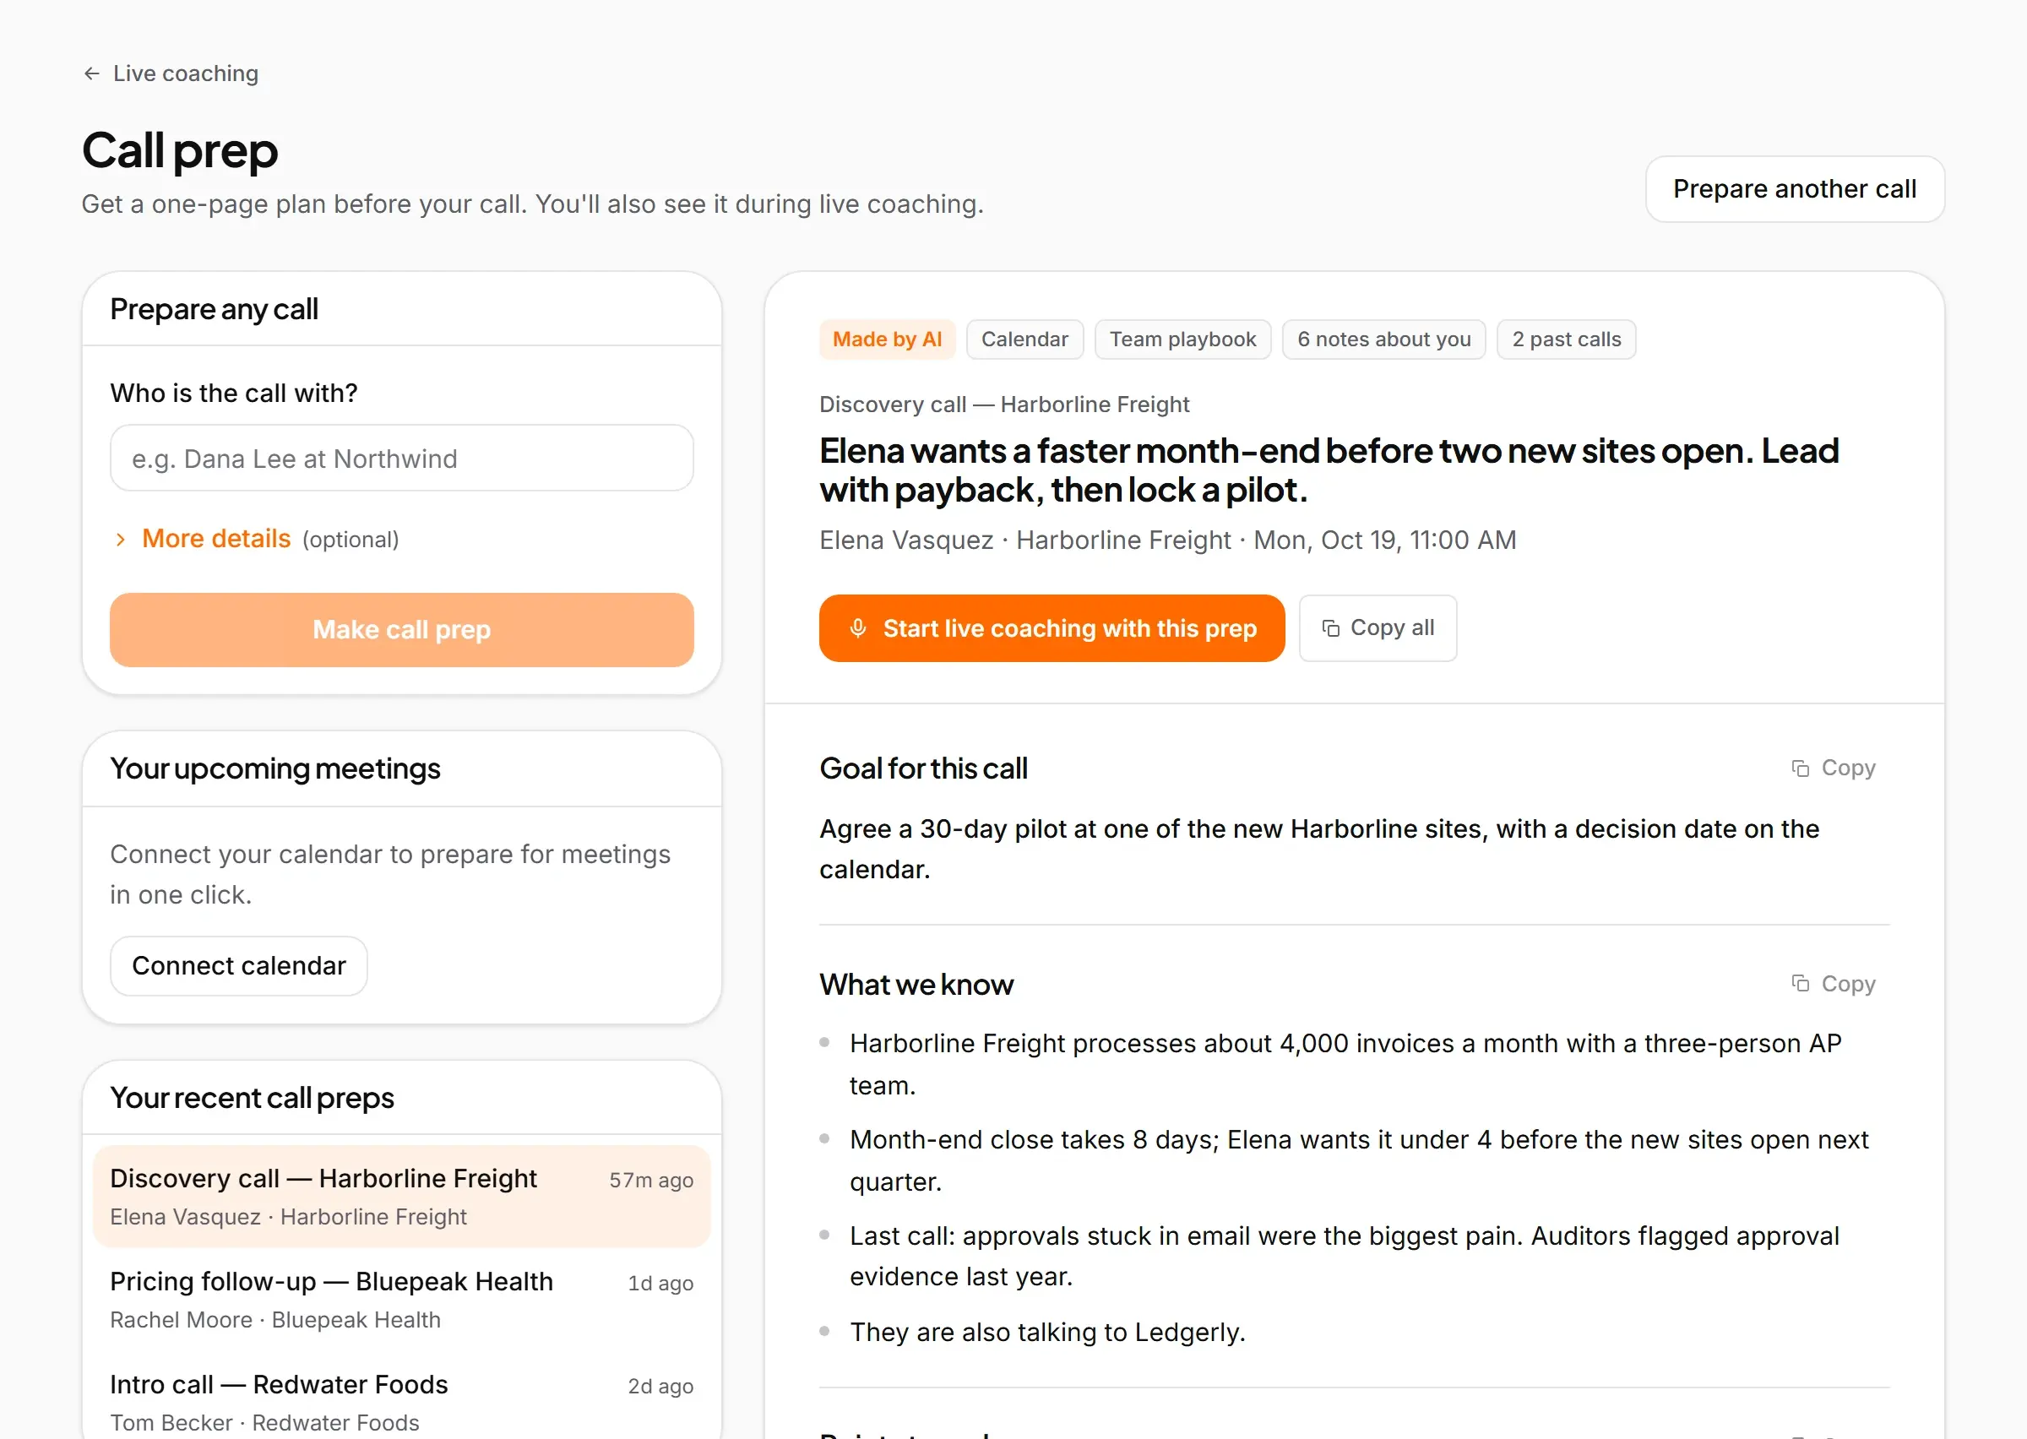Copy the Goal for this call section
Image resolution: width=2027 pixels, height=1439 pixels.
tap(1833, 768)
